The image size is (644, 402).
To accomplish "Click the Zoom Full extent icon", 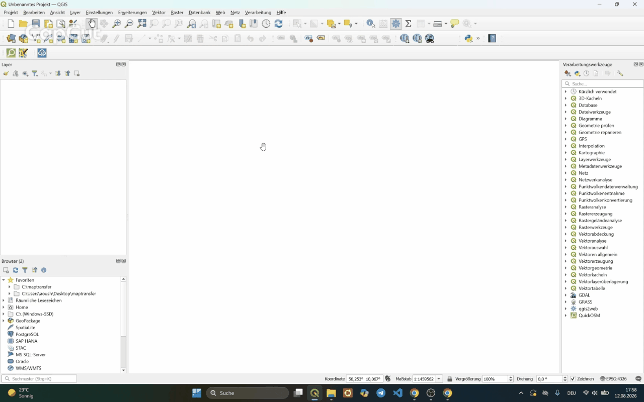I will click(x=142, y=24).
